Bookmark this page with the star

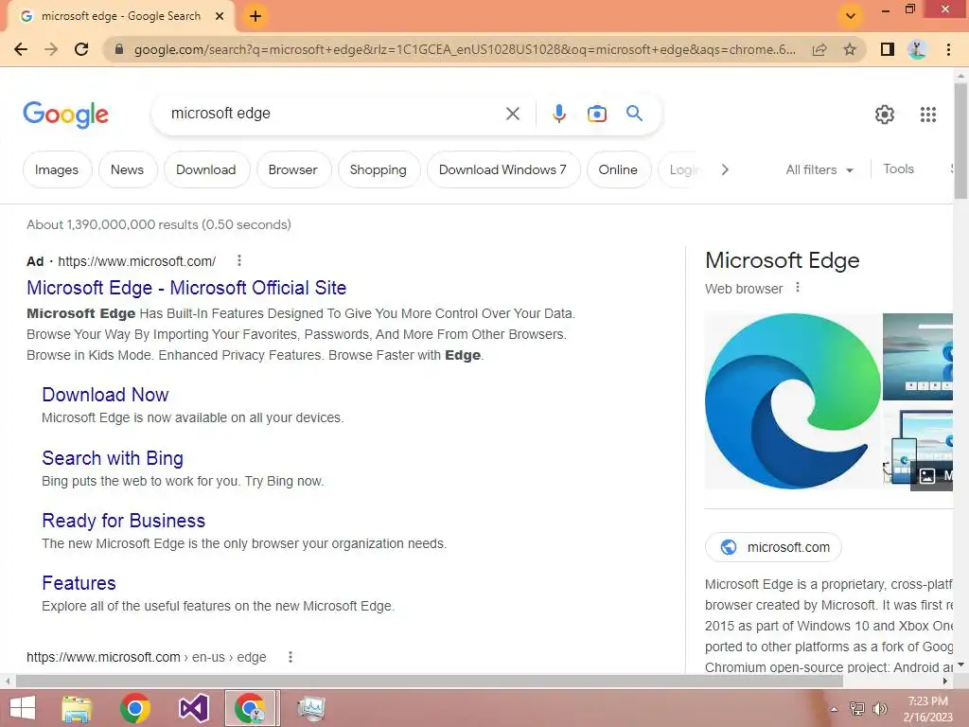(851, 49)
